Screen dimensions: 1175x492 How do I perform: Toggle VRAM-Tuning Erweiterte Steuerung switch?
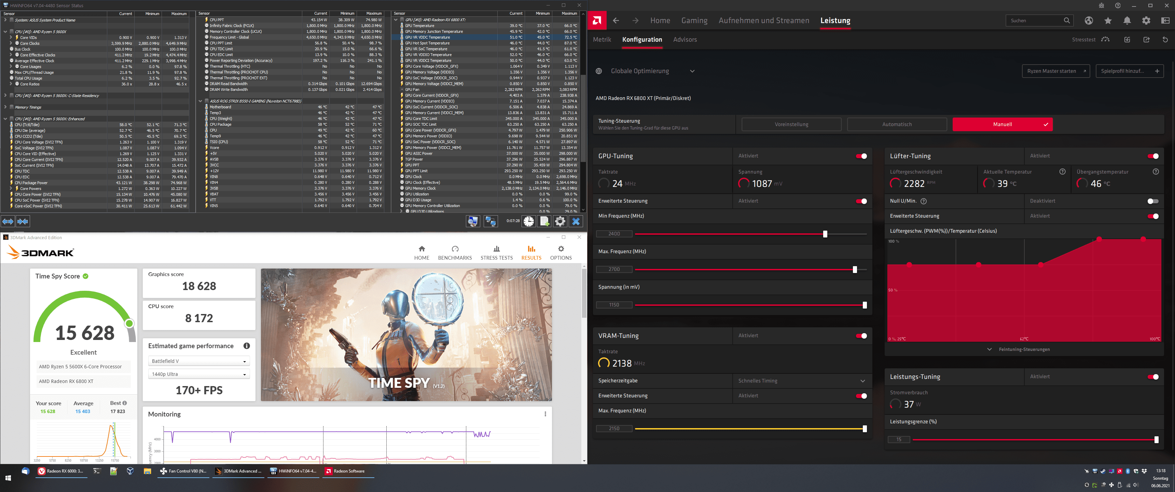861,396
